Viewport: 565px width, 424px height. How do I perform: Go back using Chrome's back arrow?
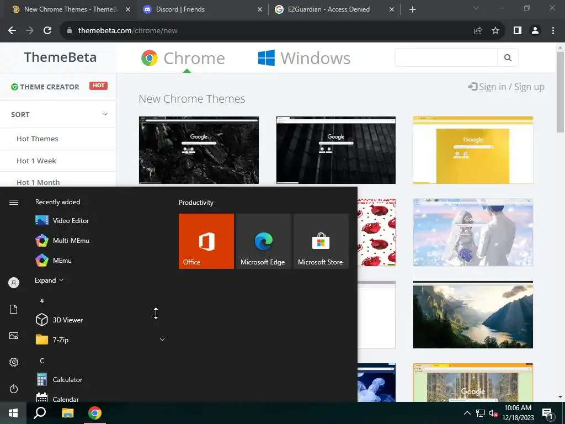coord(12,31)
